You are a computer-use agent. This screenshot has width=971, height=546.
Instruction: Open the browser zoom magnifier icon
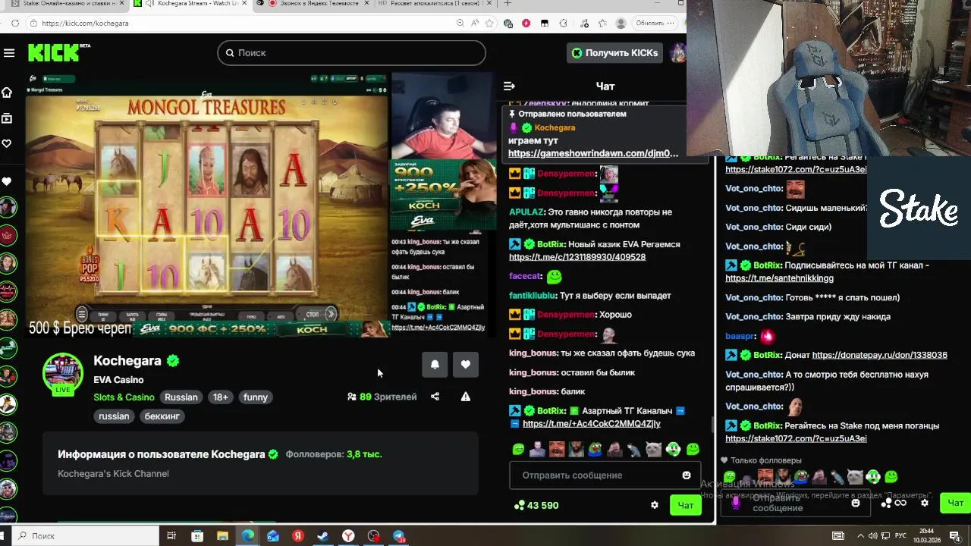click(460, 24)
